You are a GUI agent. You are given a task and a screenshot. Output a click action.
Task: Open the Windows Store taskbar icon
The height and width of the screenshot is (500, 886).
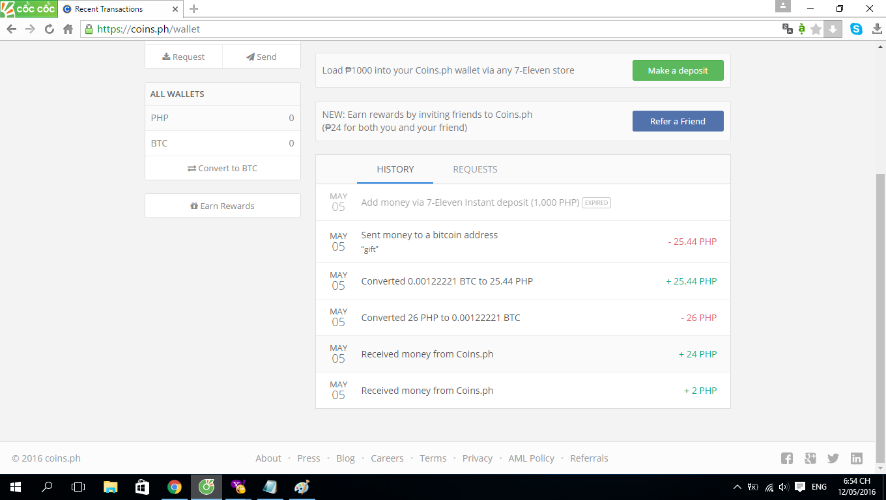[142, 487]
